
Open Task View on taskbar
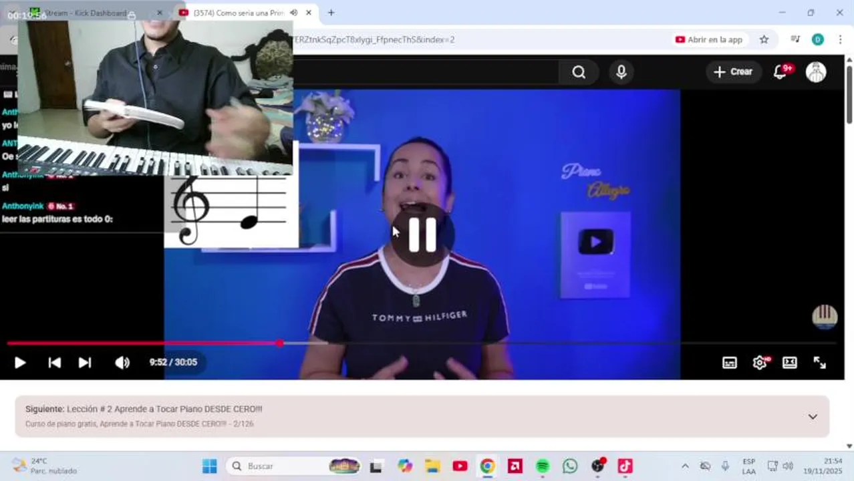point(376,466)
